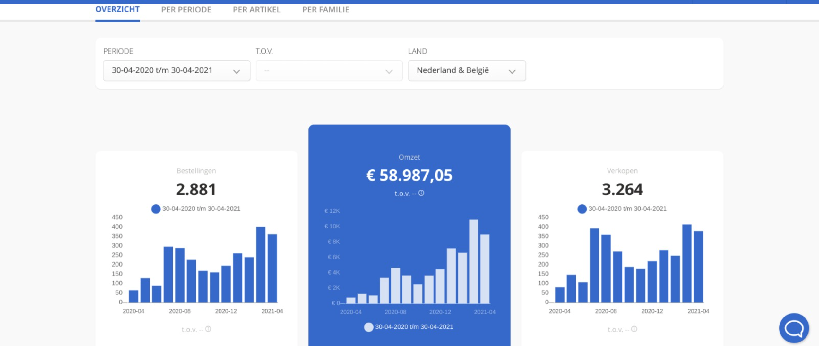Open the chat support bubble icon
The image size is (819, 346).
(794, 328)
